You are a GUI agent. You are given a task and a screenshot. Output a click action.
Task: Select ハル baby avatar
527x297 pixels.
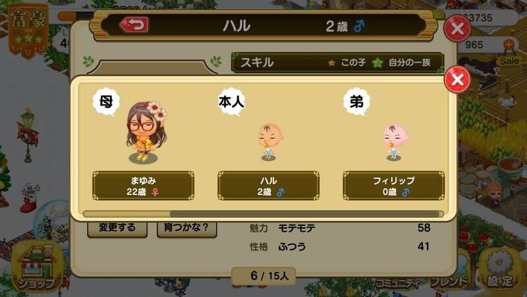(x=269, y=142)
